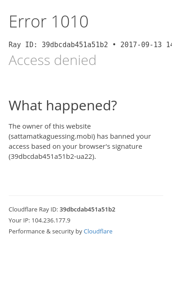The height and width of the screenshot is (287, 172).
Task: Click the 'Your IP:' label
Action: click(19, 220)
